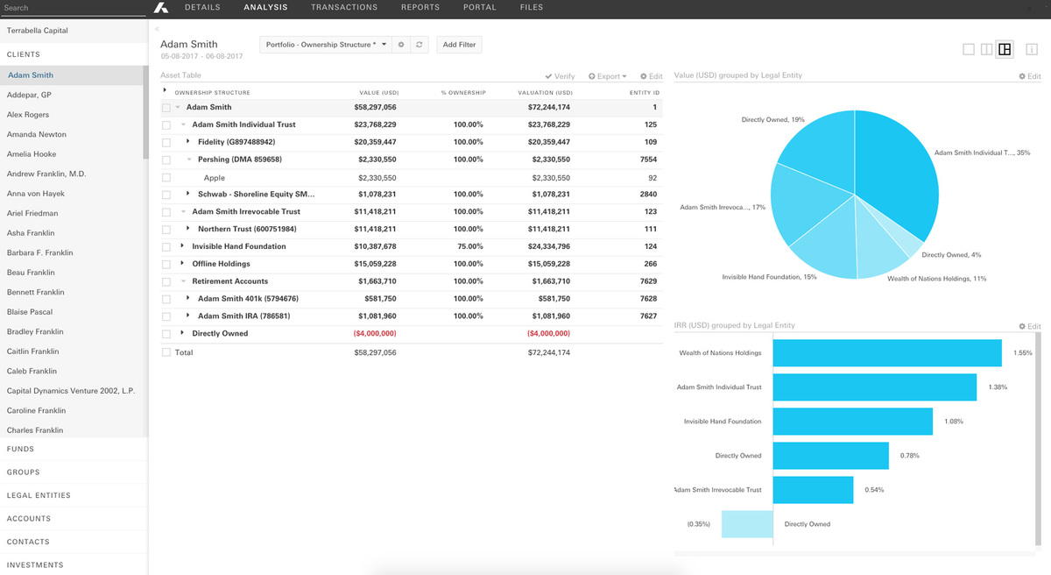Open portfolio view settings gear
Image resolution: width=1051 pixels, height=575 pixels.
(401, 45)
